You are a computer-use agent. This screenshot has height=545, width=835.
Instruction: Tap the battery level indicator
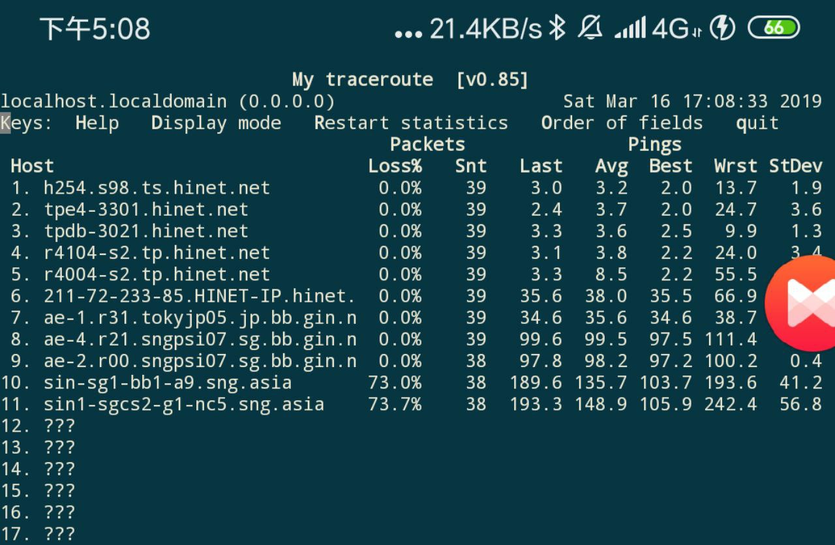tap(774, 29)
